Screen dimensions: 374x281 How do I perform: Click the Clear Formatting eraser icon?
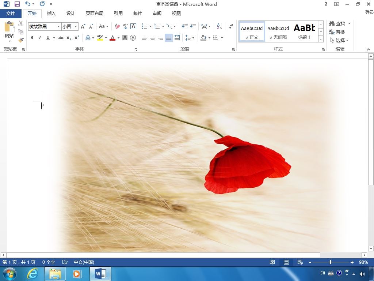point(117,26)
